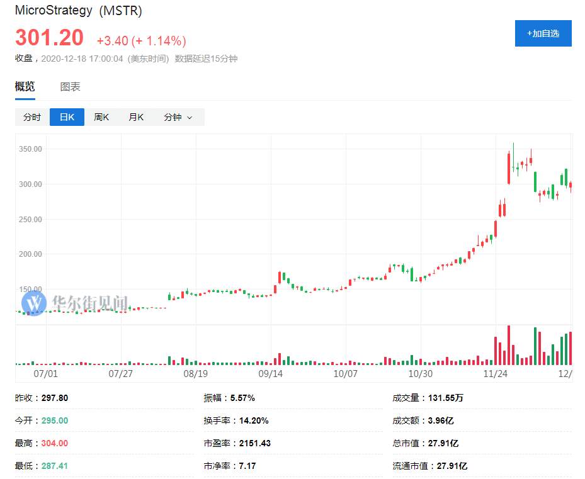Click the 今开 295.00 value
This screenshot has width=585, height=479.
tap(55, 421)
